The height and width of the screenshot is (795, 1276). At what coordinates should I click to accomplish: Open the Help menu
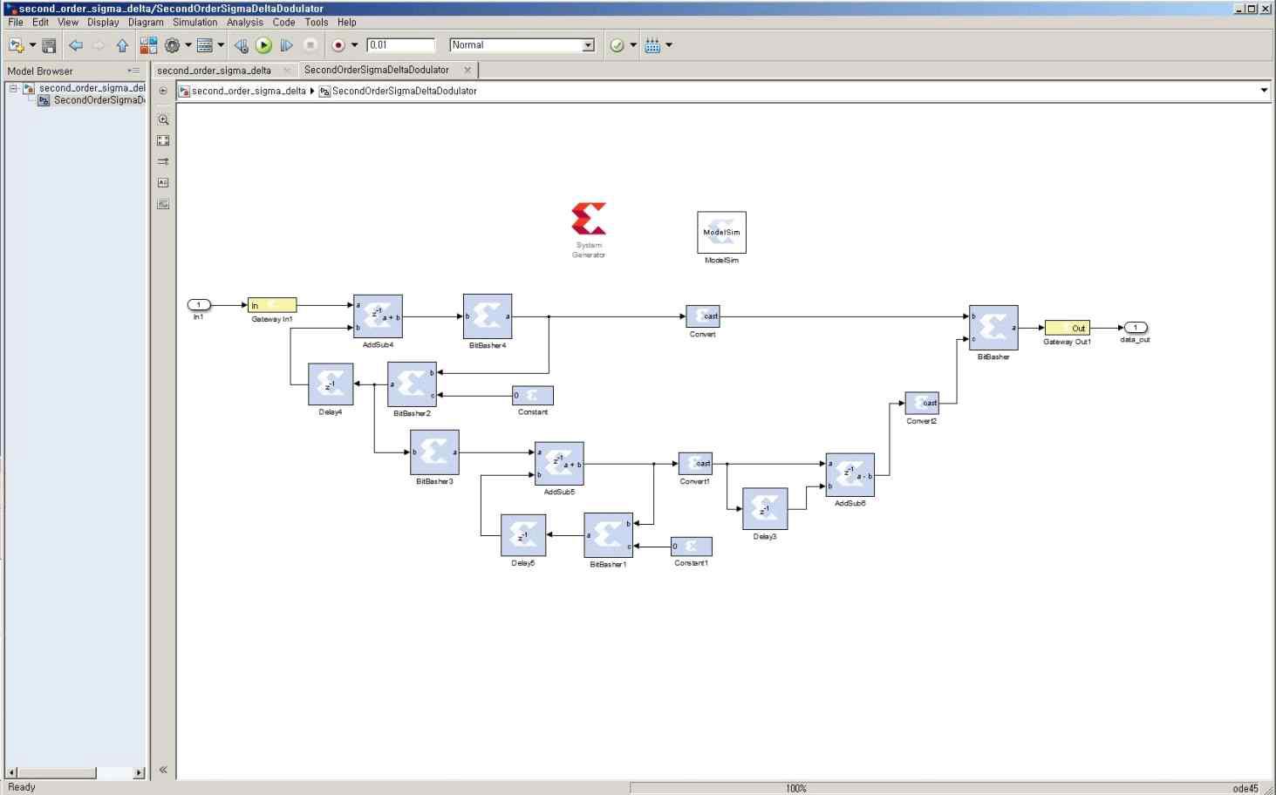347,23
